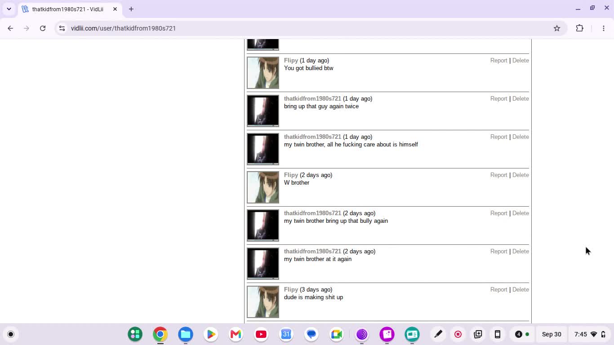This screenshot has width=614, height=345.
Task: Open the Files app in the shelf
Action: click(185, 334)
